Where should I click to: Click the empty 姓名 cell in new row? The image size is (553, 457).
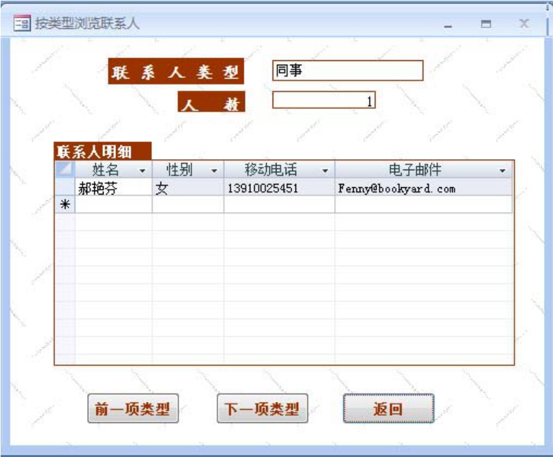(x=113, y=205)
